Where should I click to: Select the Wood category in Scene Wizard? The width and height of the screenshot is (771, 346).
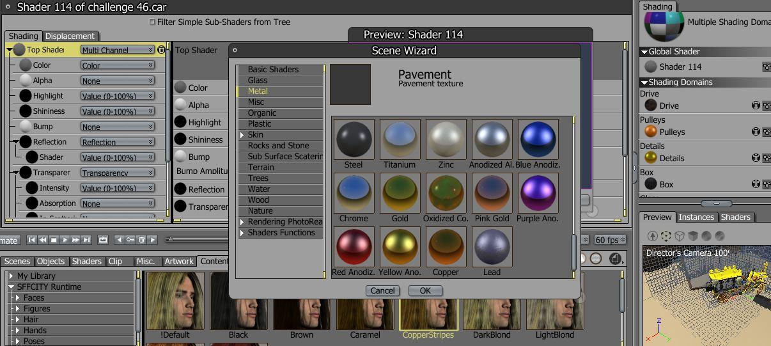pyautogui.click(x=280, y=200)
